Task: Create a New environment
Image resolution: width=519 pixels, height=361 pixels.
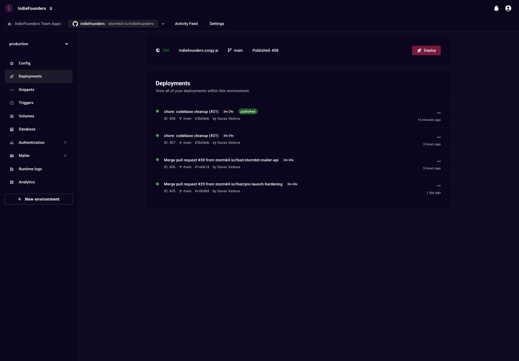Action: [x=39, y=199]
